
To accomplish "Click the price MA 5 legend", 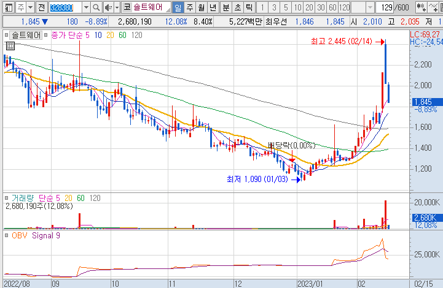I will [87, 35].
